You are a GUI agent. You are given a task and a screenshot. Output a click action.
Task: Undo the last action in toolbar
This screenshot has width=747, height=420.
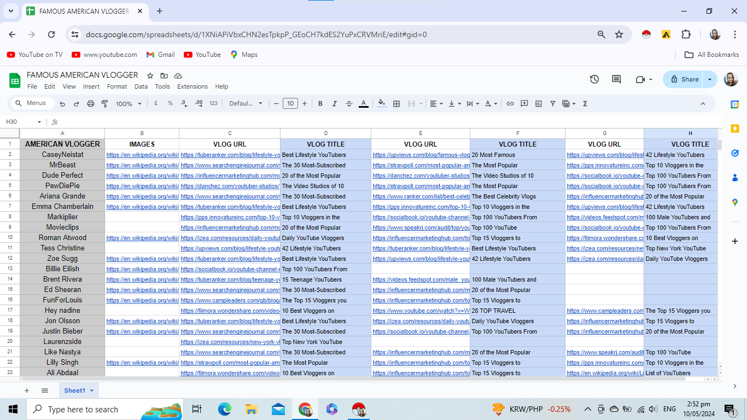point(62,103)
